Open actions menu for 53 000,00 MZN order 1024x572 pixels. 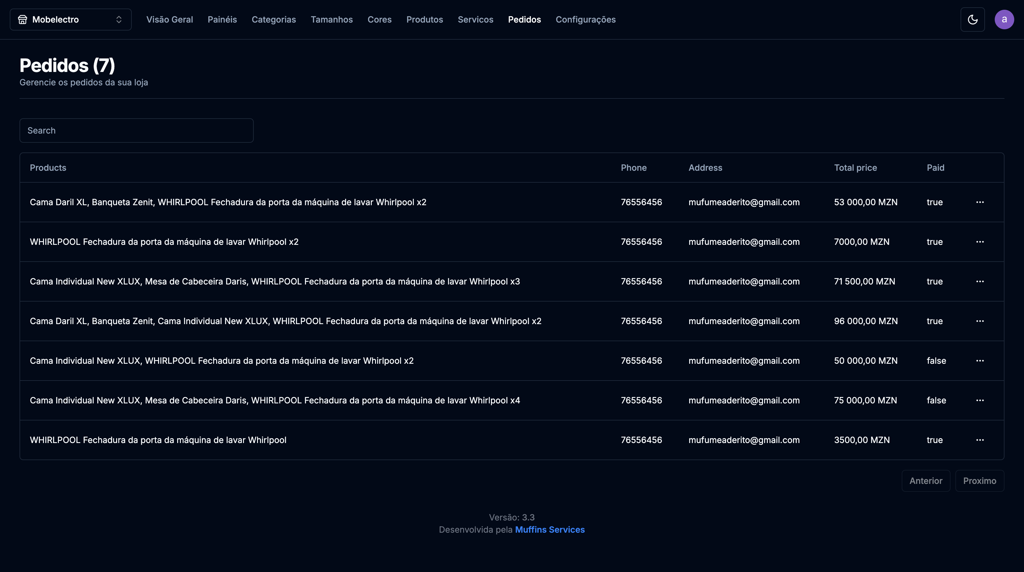980,202
